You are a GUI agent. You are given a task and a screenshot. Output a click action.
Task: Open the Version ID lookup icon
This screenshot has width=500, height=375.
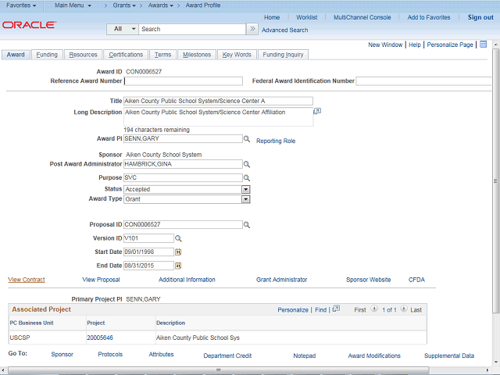point(177,238)
